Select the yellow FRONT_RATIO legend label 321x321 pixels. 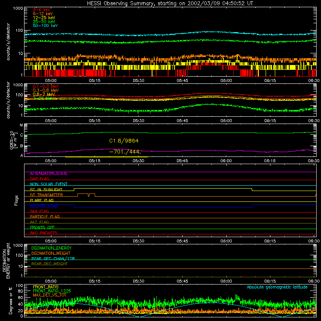(x=46, y=287)
